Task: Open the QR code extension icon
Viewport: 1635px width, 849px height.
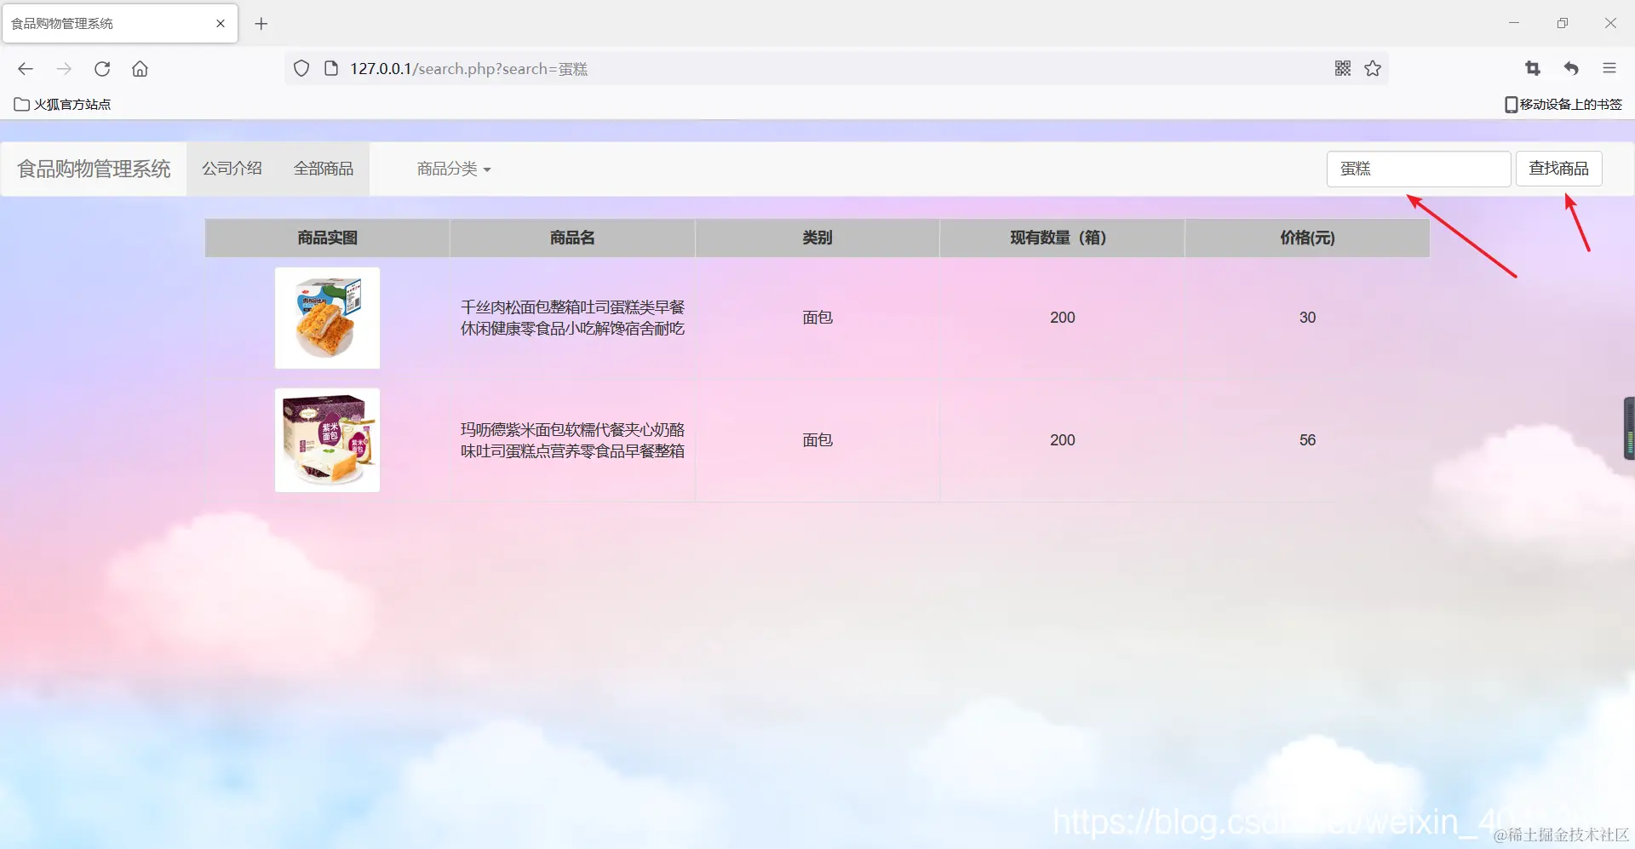Action: click(1342, 68)
